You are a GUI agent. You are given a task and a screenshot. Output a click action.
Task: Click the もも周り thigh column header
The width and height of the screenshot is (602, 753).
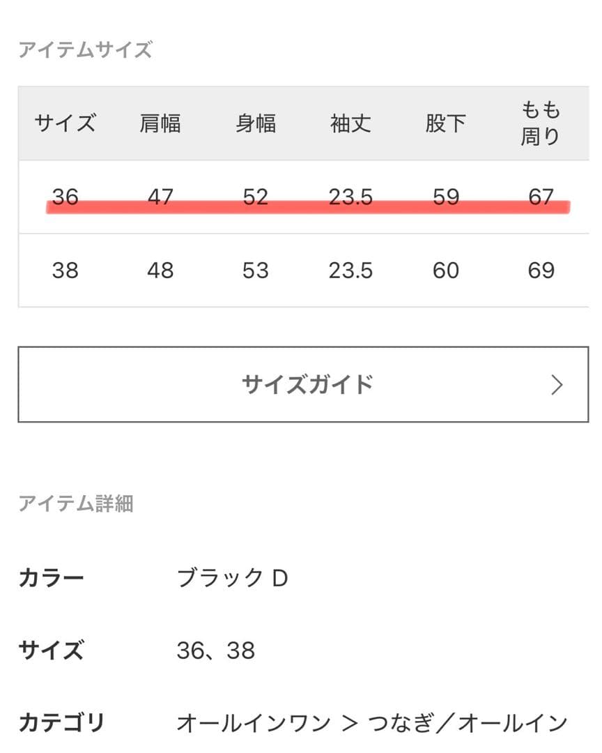[x=540, y=123]
